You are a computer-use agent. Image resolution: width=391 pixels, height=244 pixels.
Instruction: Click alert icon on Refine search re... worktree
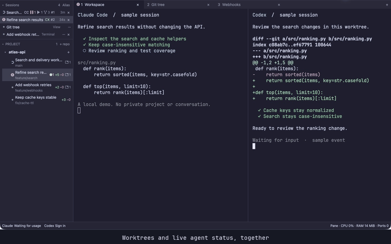[x=12, y=75]
